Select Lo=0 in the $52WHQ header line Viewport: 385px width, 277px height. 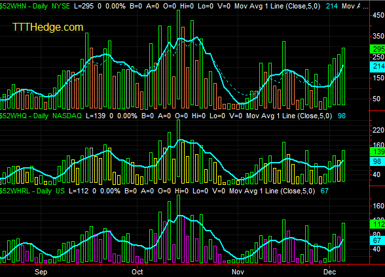pyautogui.click(x=217, y=116)
